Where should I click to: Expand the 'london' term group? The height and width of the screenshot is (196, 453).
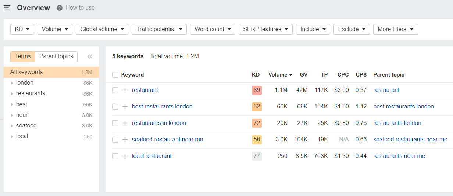12,83
